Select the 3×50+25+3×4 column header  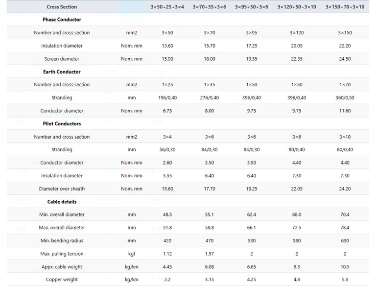pos(167,7)
